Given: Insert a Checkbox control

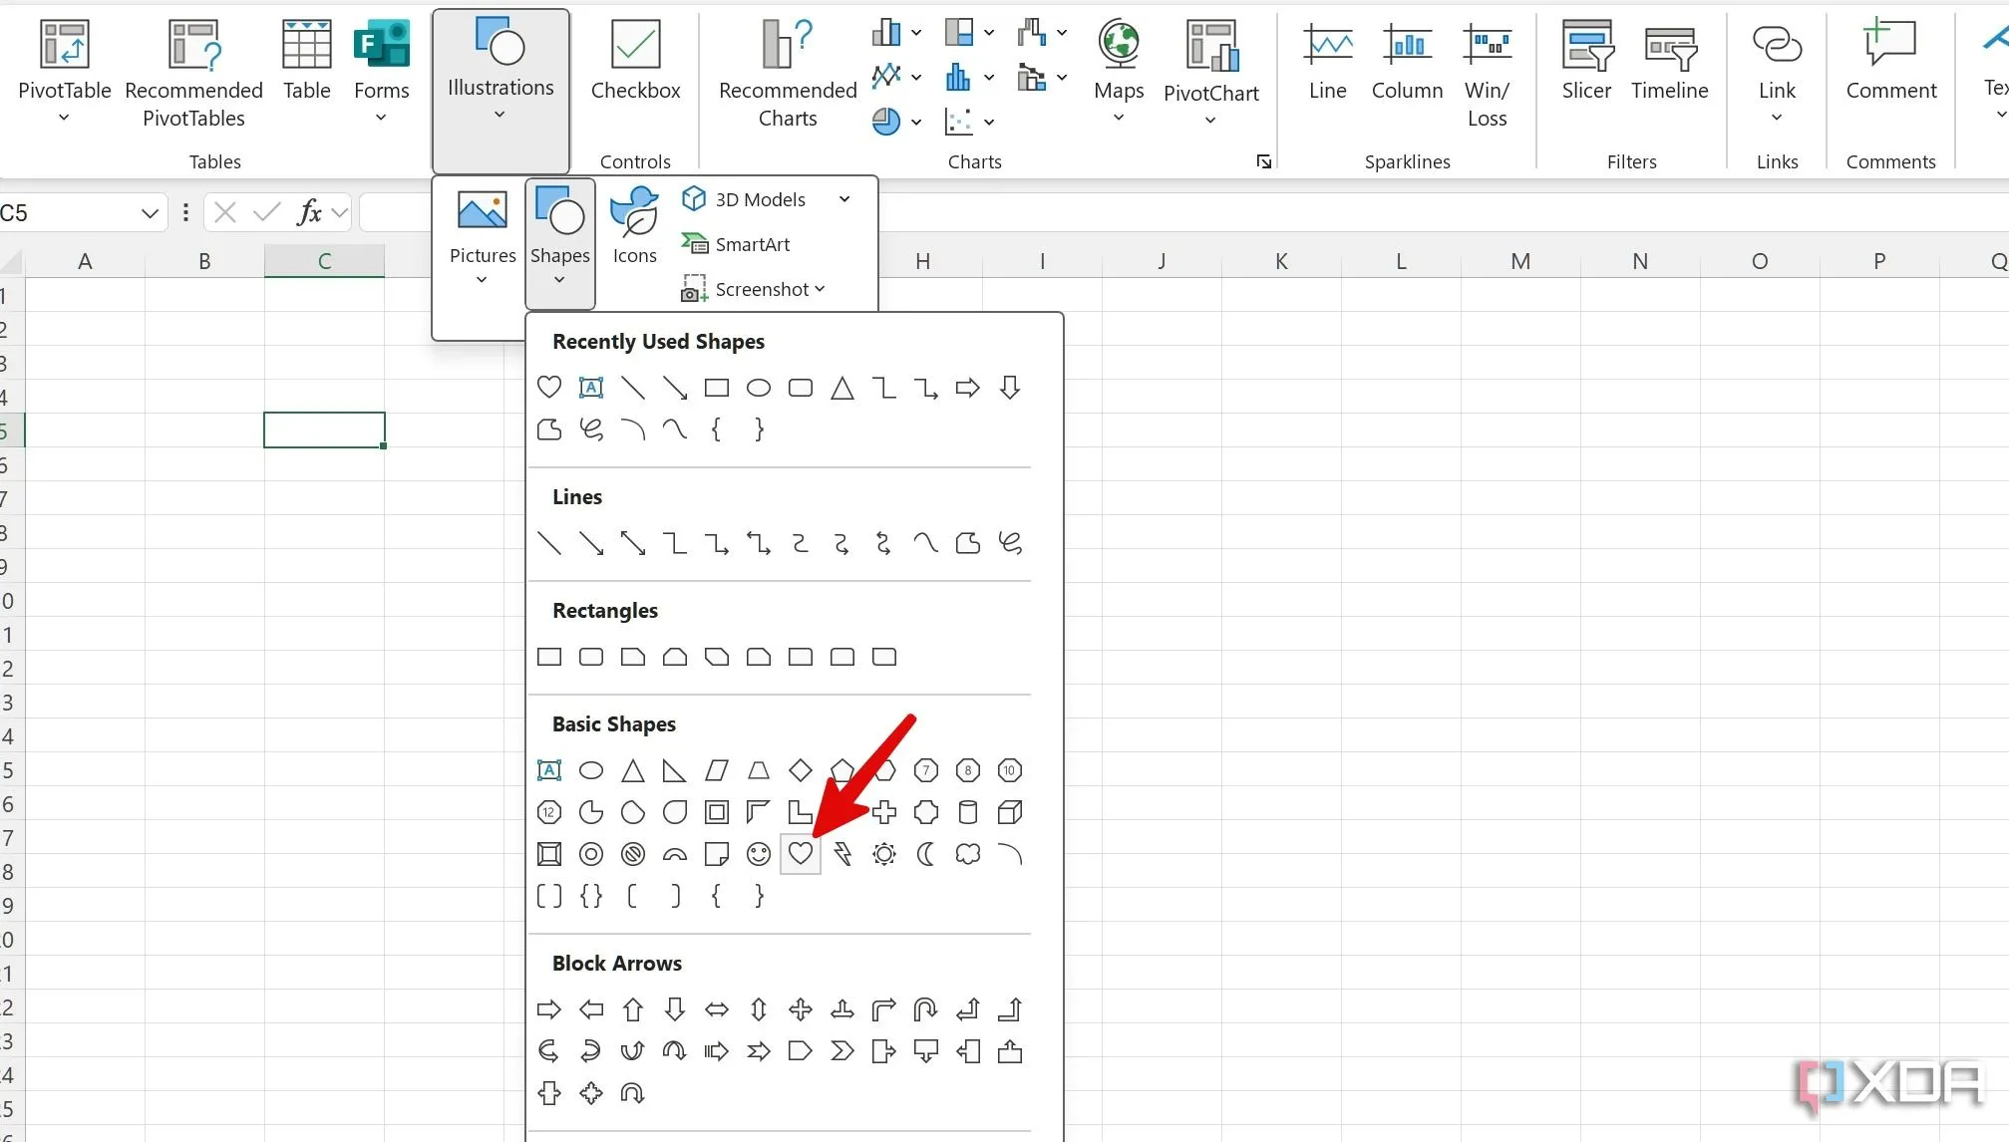Looking at the screenshot, I should [635, 62].
